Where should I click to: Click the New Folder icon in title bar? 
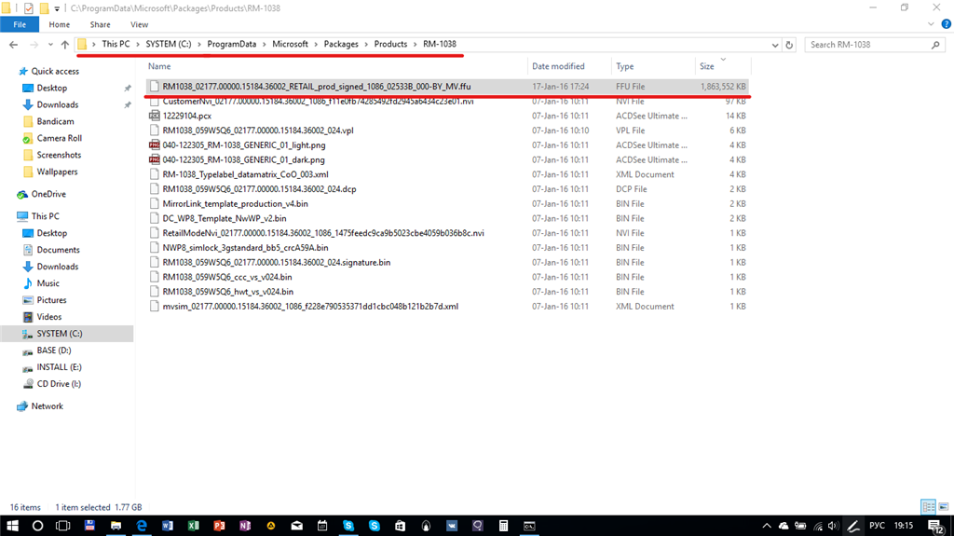click(x=44, y=8)
